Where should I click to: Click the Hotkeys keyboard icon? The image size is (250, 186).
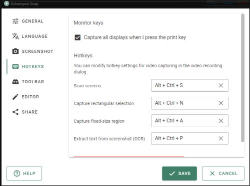pos(15,66)
